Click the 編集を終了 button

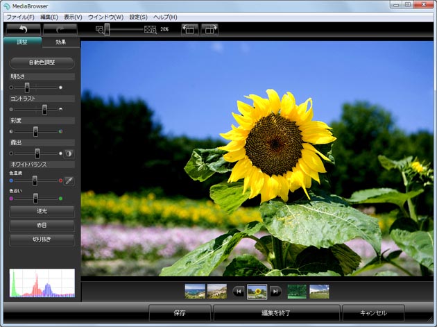pos(277,313)
